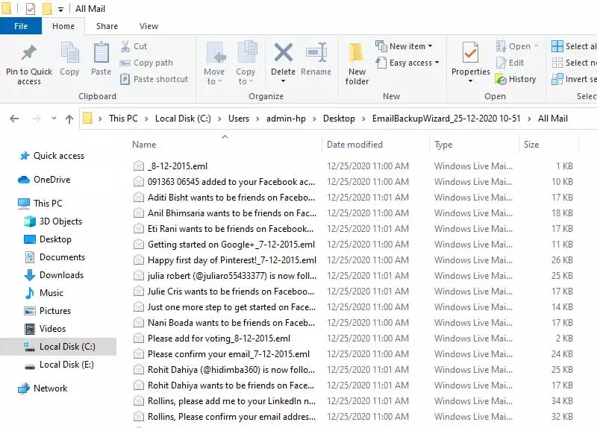Click admin-hp breadcrumb

pos(286,119)
